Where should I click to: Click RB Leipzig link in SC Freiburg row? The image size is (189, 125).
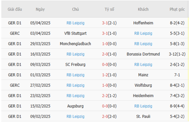pyautogui.click(x=143, y=65)
